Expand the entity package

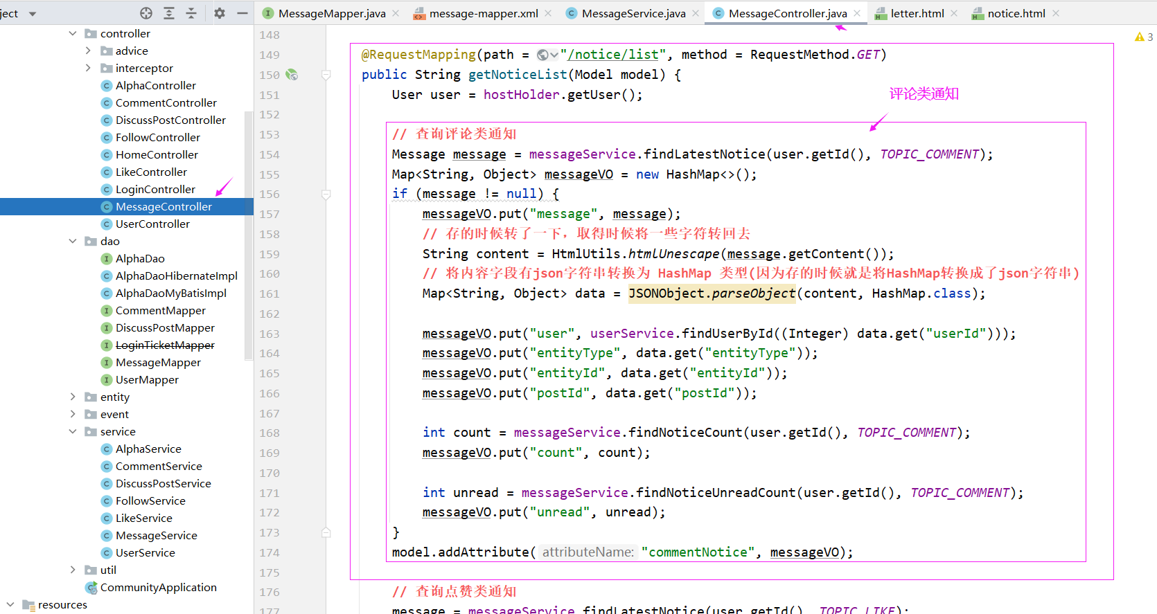(x=73, y=397)
